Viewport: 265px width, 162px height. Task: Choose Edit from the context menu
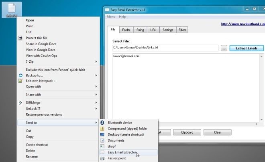point(29,32)
